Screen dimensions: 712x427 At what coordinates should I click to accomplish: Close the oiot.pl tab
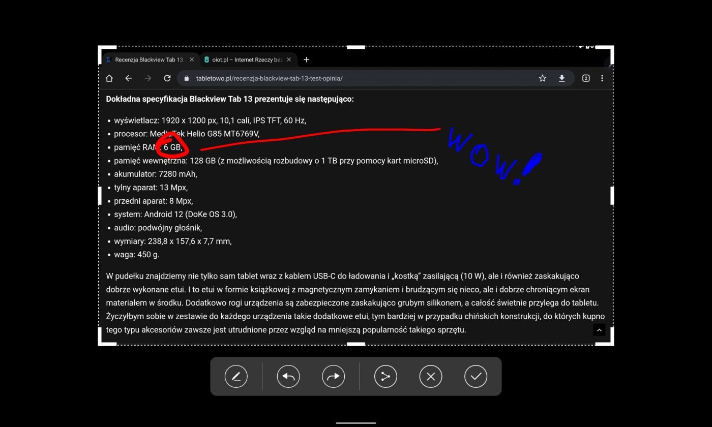[289, 59]
